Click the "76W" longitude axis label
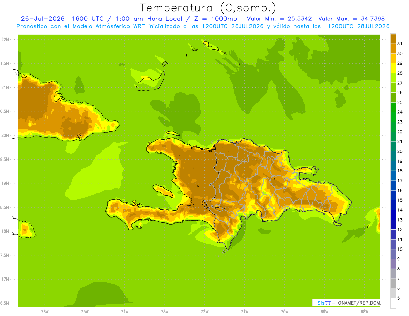Screen dimensions: 409x316 coord(45,312)
